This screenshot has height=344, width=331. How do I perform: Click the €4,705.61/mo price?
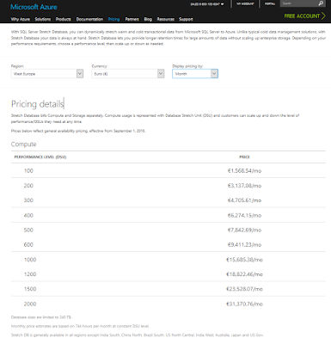(x=244, y=200)
